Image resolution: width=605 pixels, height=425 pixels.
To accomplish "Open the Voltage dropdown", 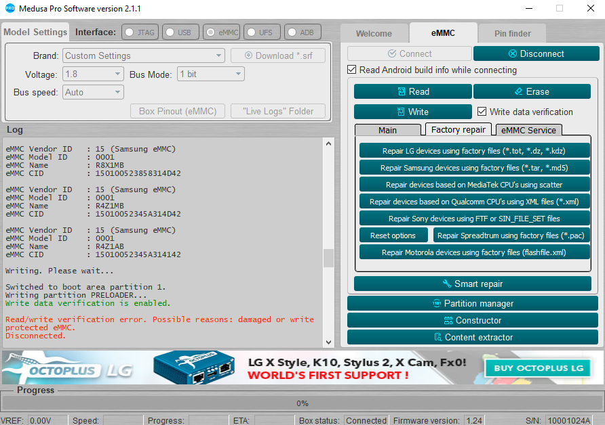I will (x=93, y=74).
